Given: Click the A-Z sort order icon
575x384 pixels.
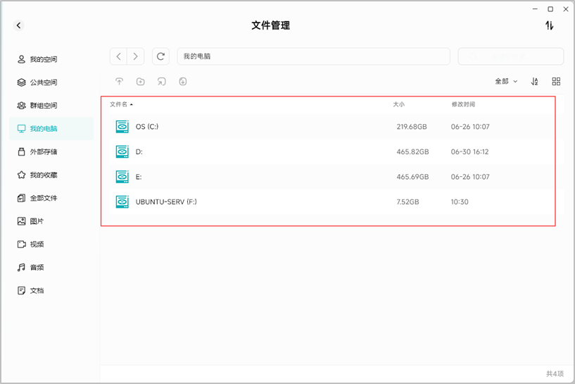Looking at the screenshot, I should [535, 82].
